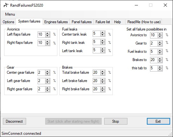
Task: Decrease Total brake failure percentage
Action: click(103, 74)
